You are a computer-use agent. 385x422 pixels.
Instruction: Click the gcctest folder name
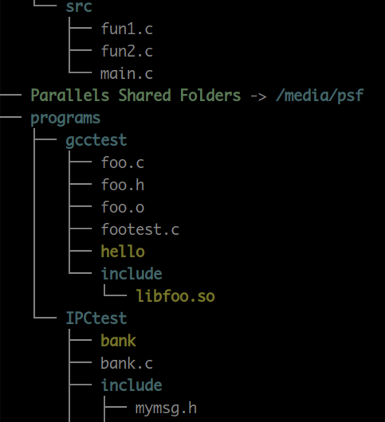96,141
